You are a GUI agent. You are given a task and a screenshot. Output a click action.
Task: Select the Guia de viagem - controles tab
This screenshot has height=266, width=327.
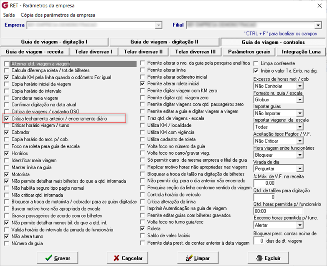pyautogui.click(x=273, y=42)
